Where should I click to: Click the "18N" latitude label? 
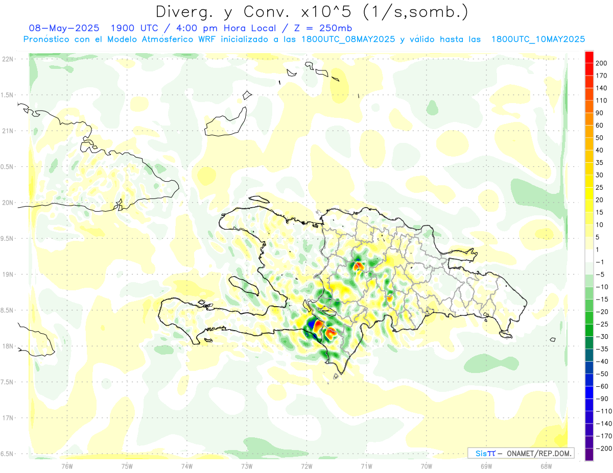click(7, 346)
